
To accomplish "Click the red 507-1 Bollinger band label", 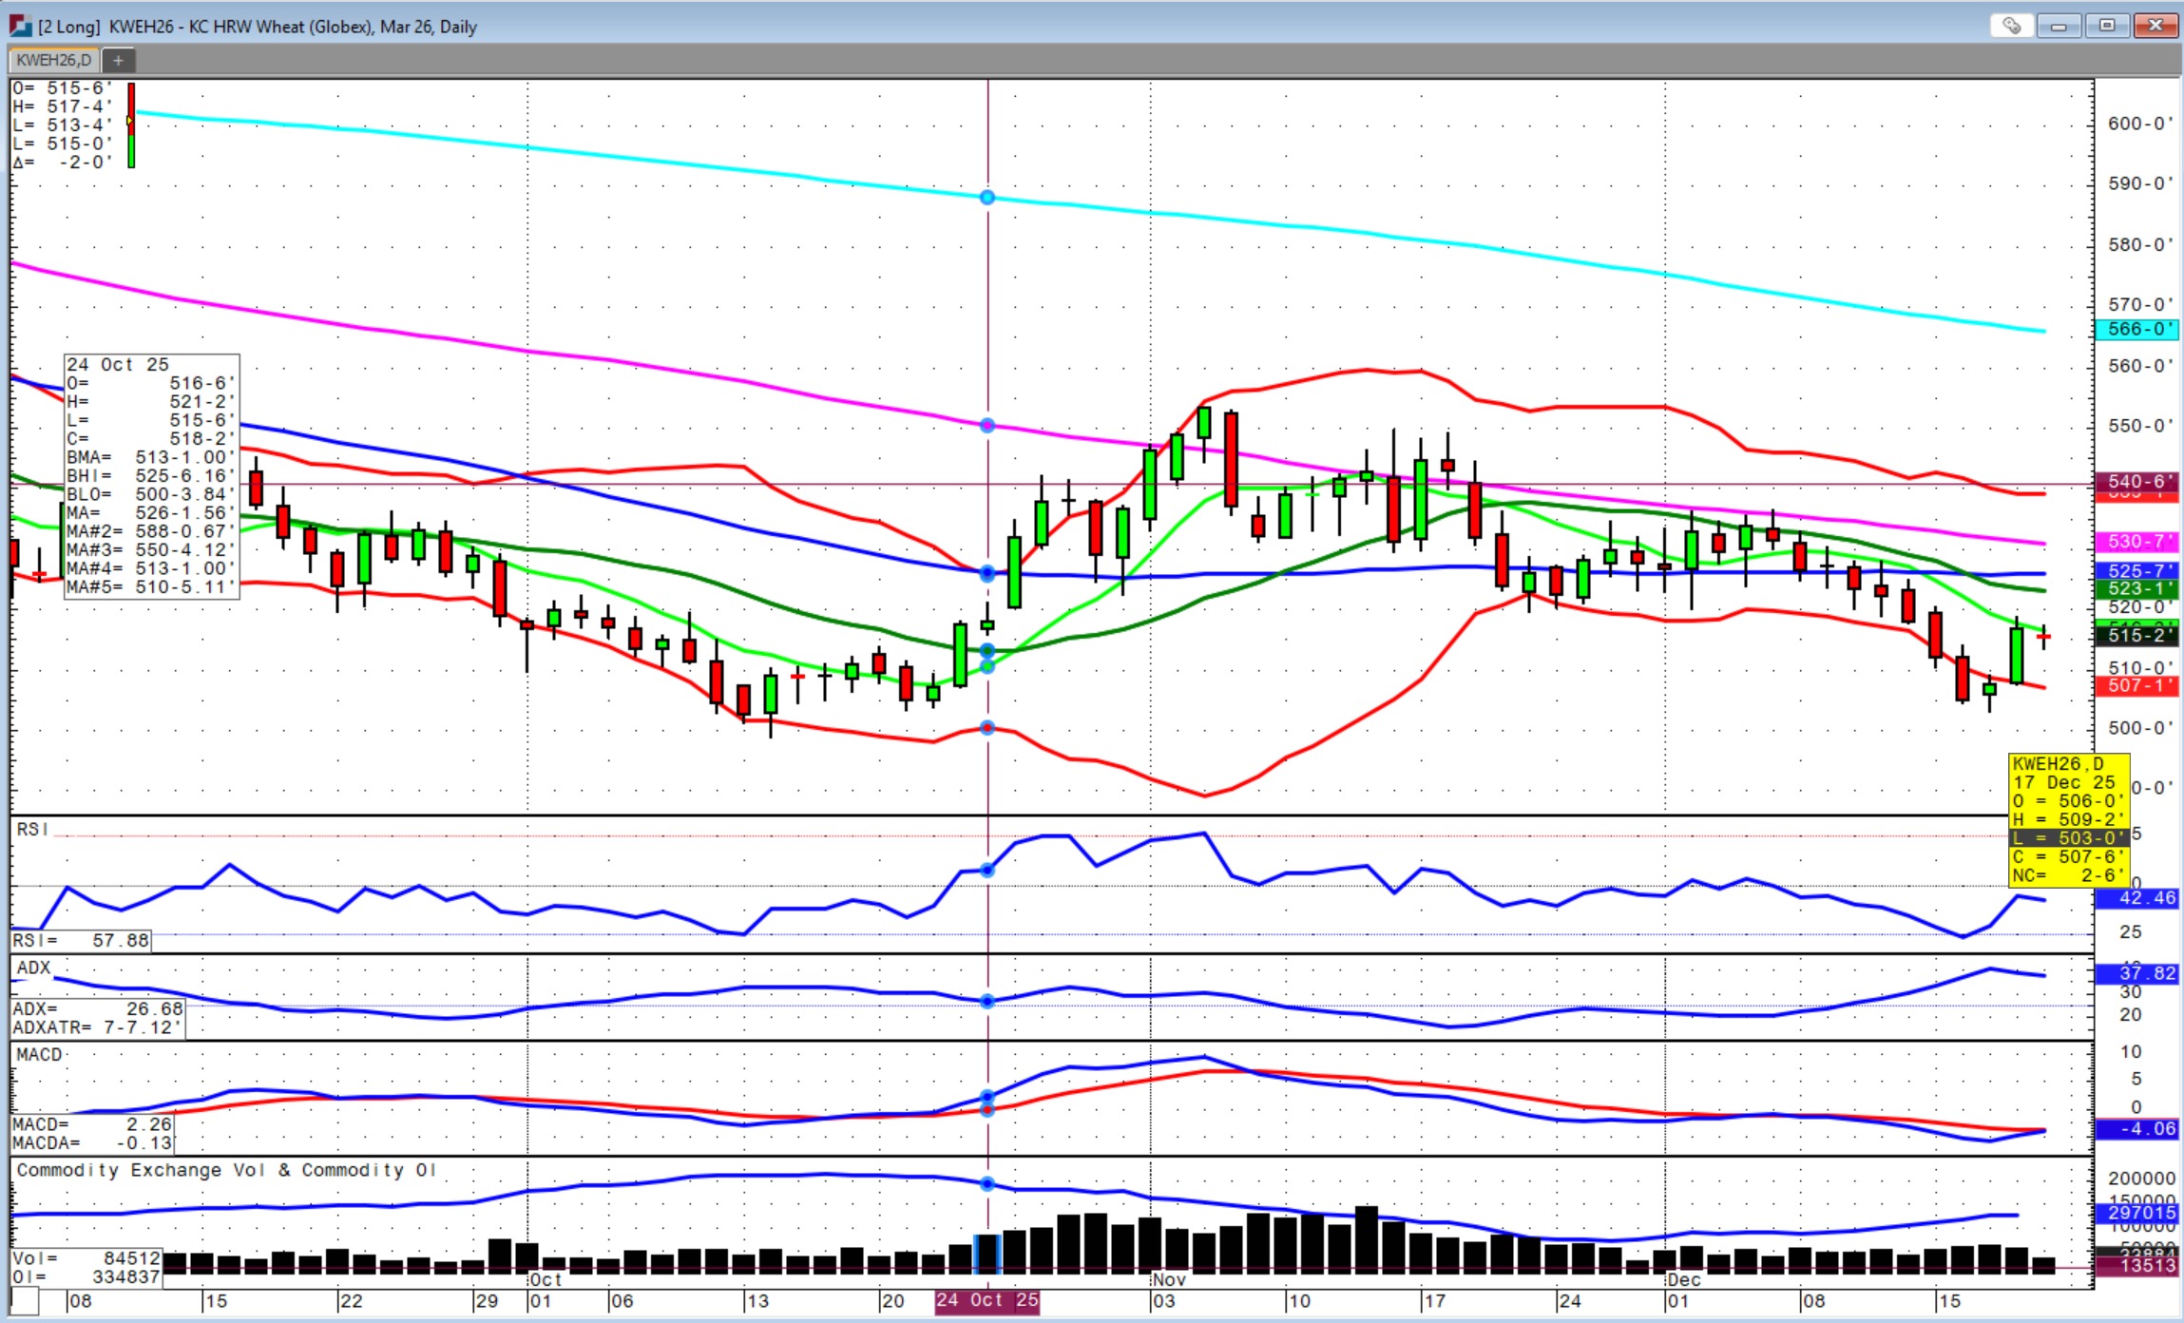I will (x=2136, y=685).
